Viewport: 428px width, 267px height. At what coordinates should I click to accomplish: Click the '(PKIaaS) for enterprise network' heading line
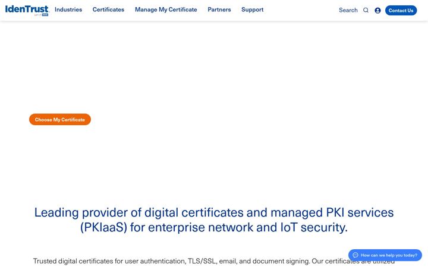coord(214,227)
